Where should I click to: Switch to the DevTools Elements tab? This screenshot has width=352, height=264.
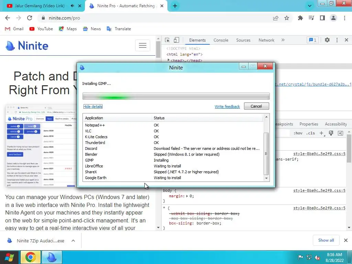[197, 40]
